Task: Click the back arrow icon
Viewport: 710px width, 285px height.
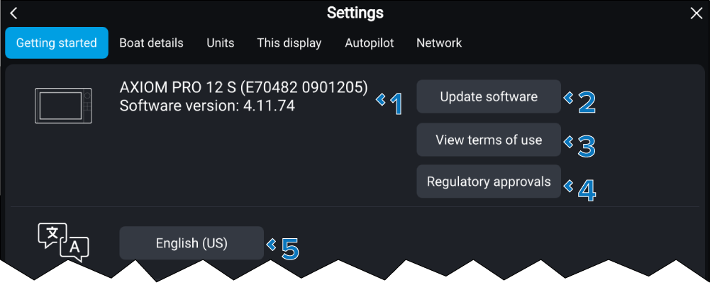Action: [13, 13]
